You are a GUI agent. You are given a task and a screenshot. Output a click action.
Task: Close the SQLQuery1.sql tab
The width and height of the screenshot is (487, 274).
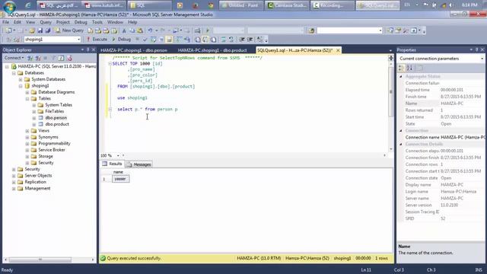tap(338, 50)
